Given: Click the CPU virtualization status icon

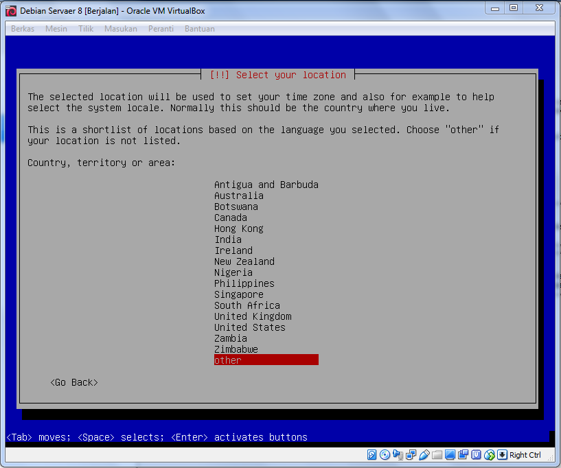Looking at the screenshot, I should tap(477, 455).
